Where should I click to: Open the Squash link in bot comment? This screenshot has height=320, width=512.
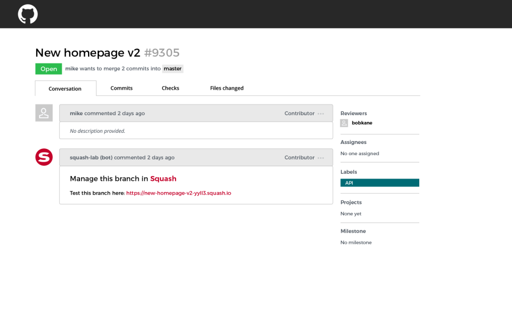coord(163,179)
